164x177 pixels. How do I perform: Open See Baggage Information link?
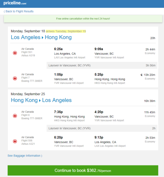click(25, 156)
